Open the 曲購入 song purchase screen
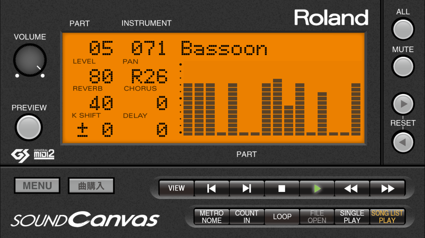This screenshot has height=238, width=425. click(91, 186)
